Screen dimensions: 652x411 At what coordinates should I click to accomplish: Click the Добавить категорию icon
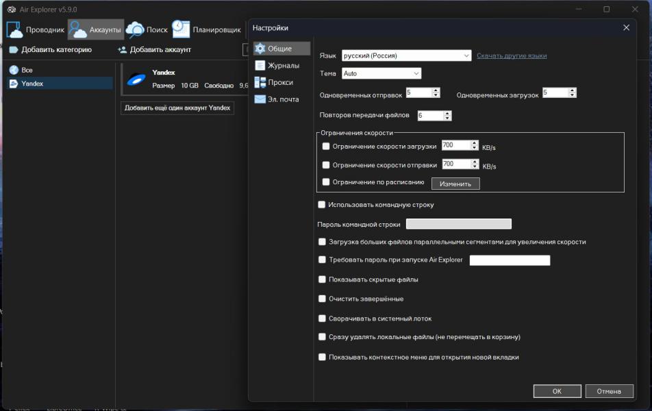click(x=14, y=50)
